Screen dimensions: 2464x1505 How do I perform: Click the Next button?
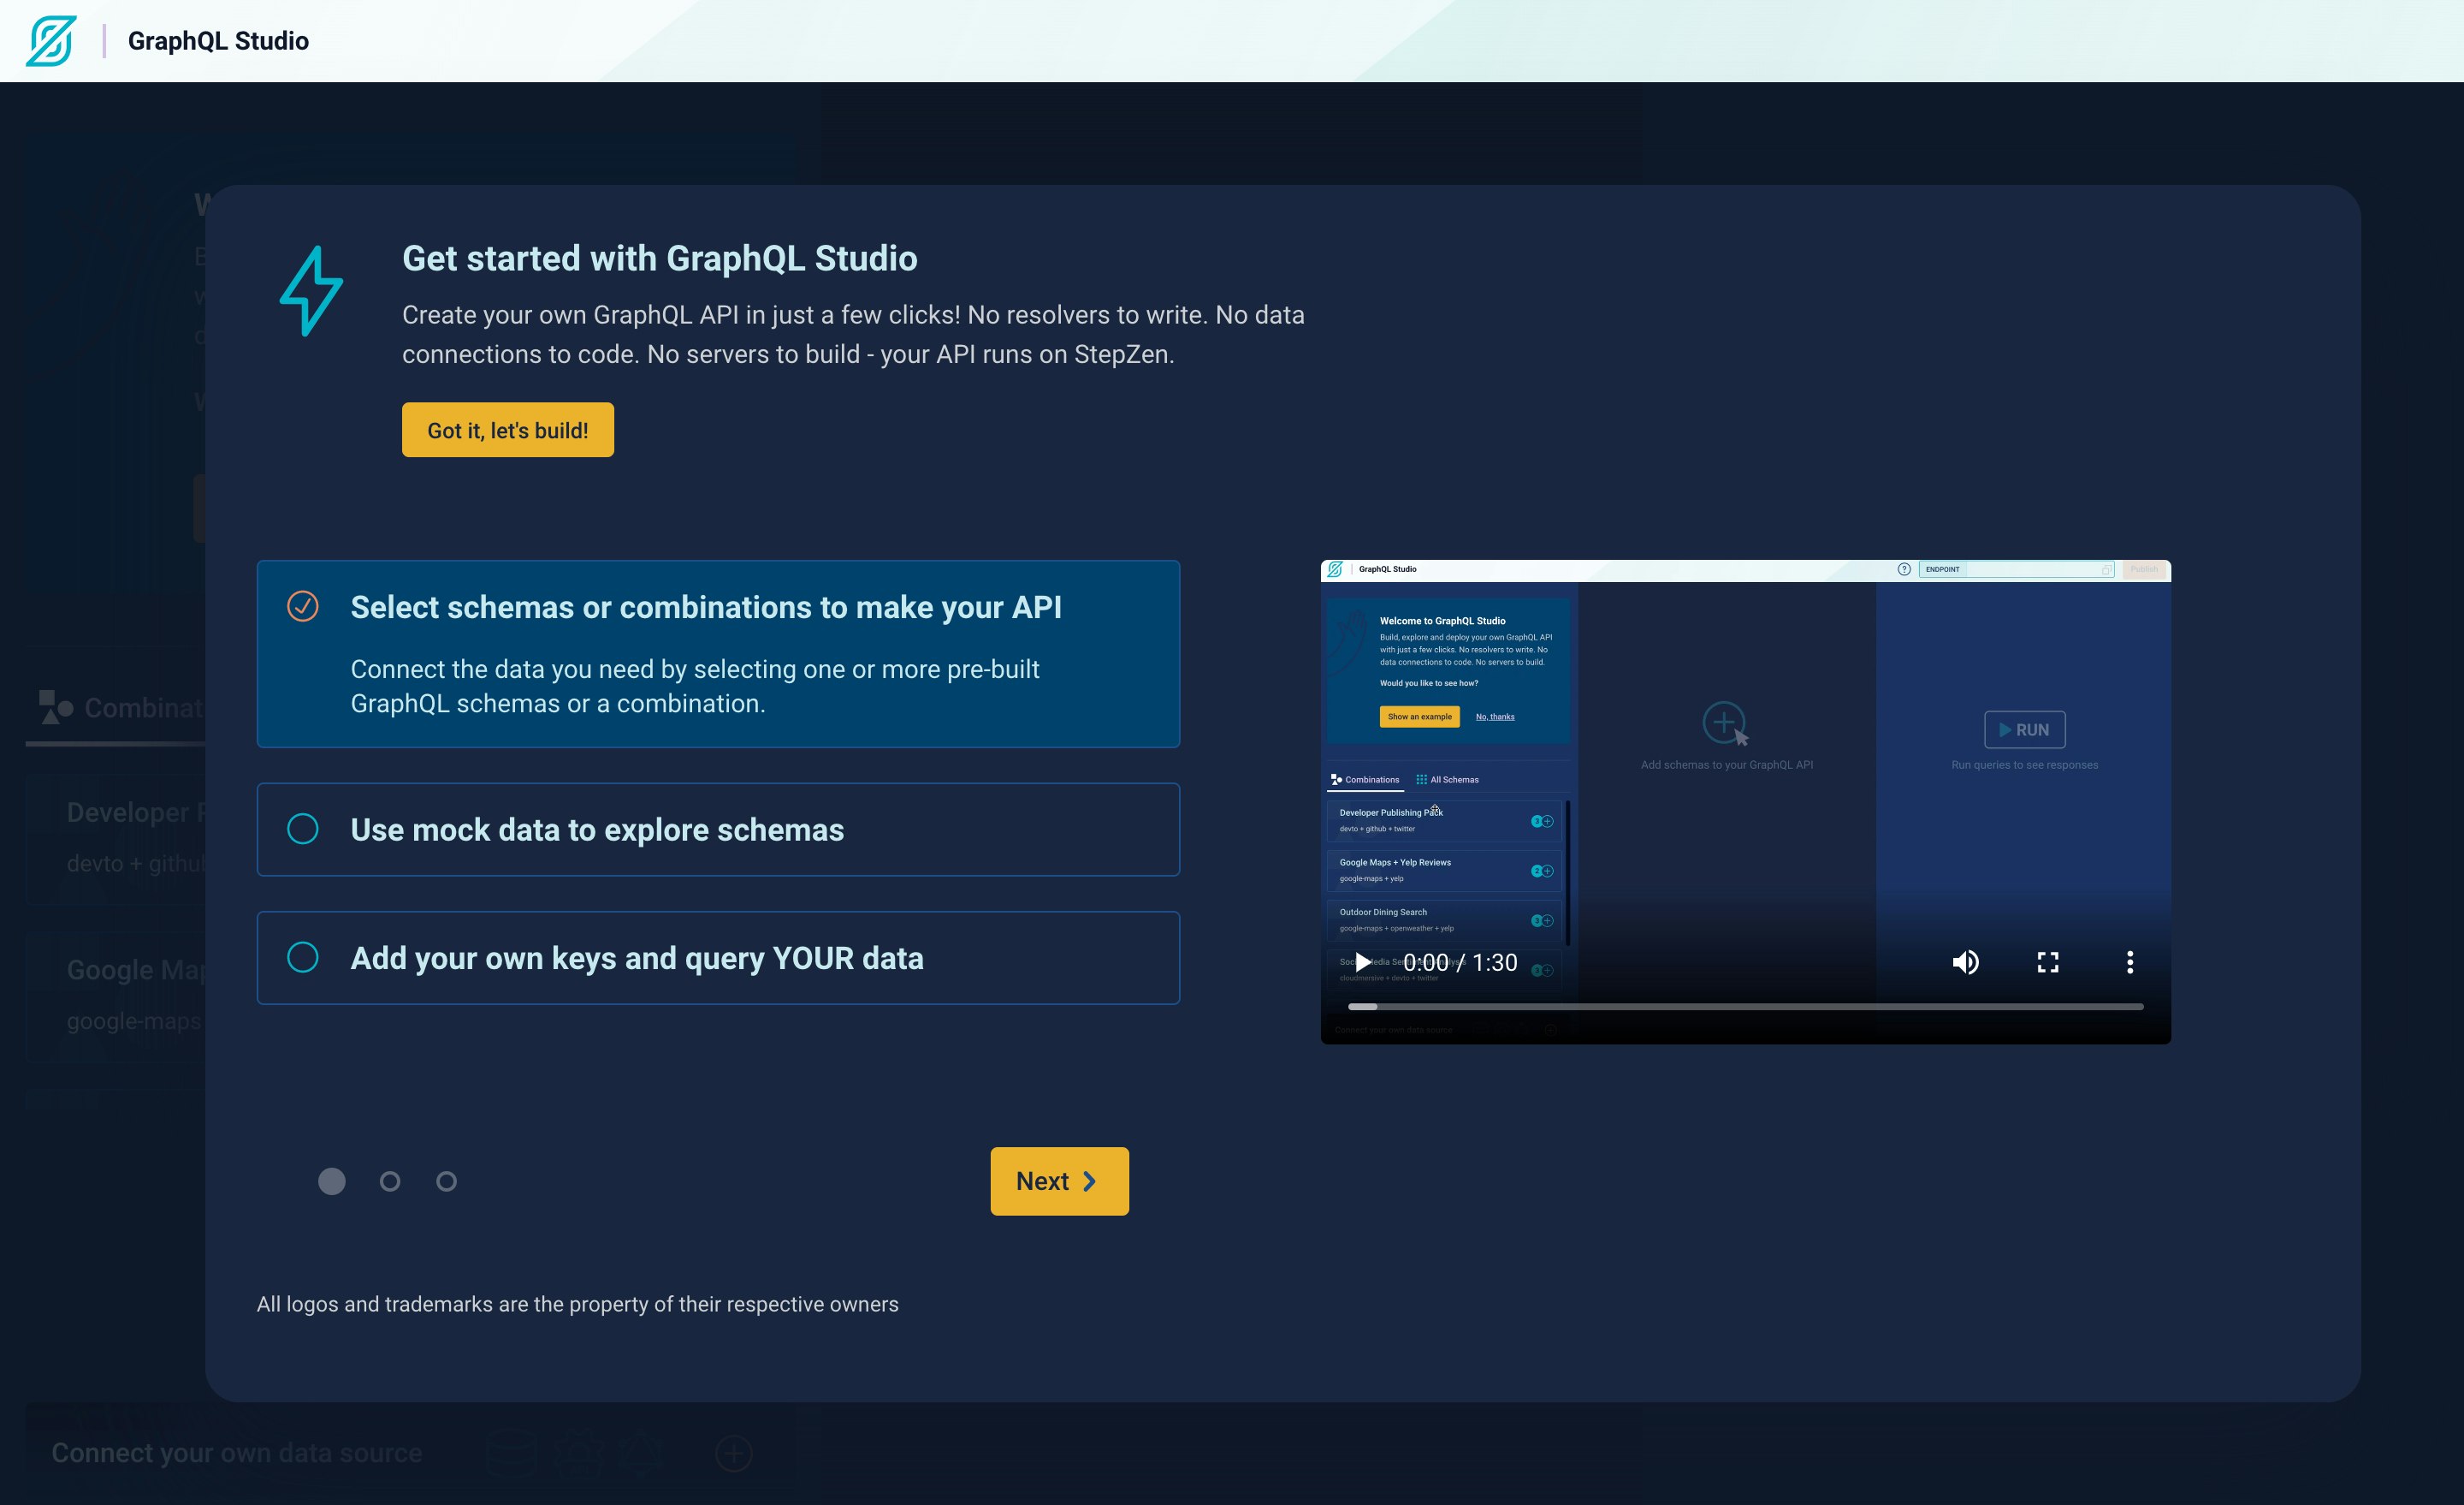(1058, 1181)
